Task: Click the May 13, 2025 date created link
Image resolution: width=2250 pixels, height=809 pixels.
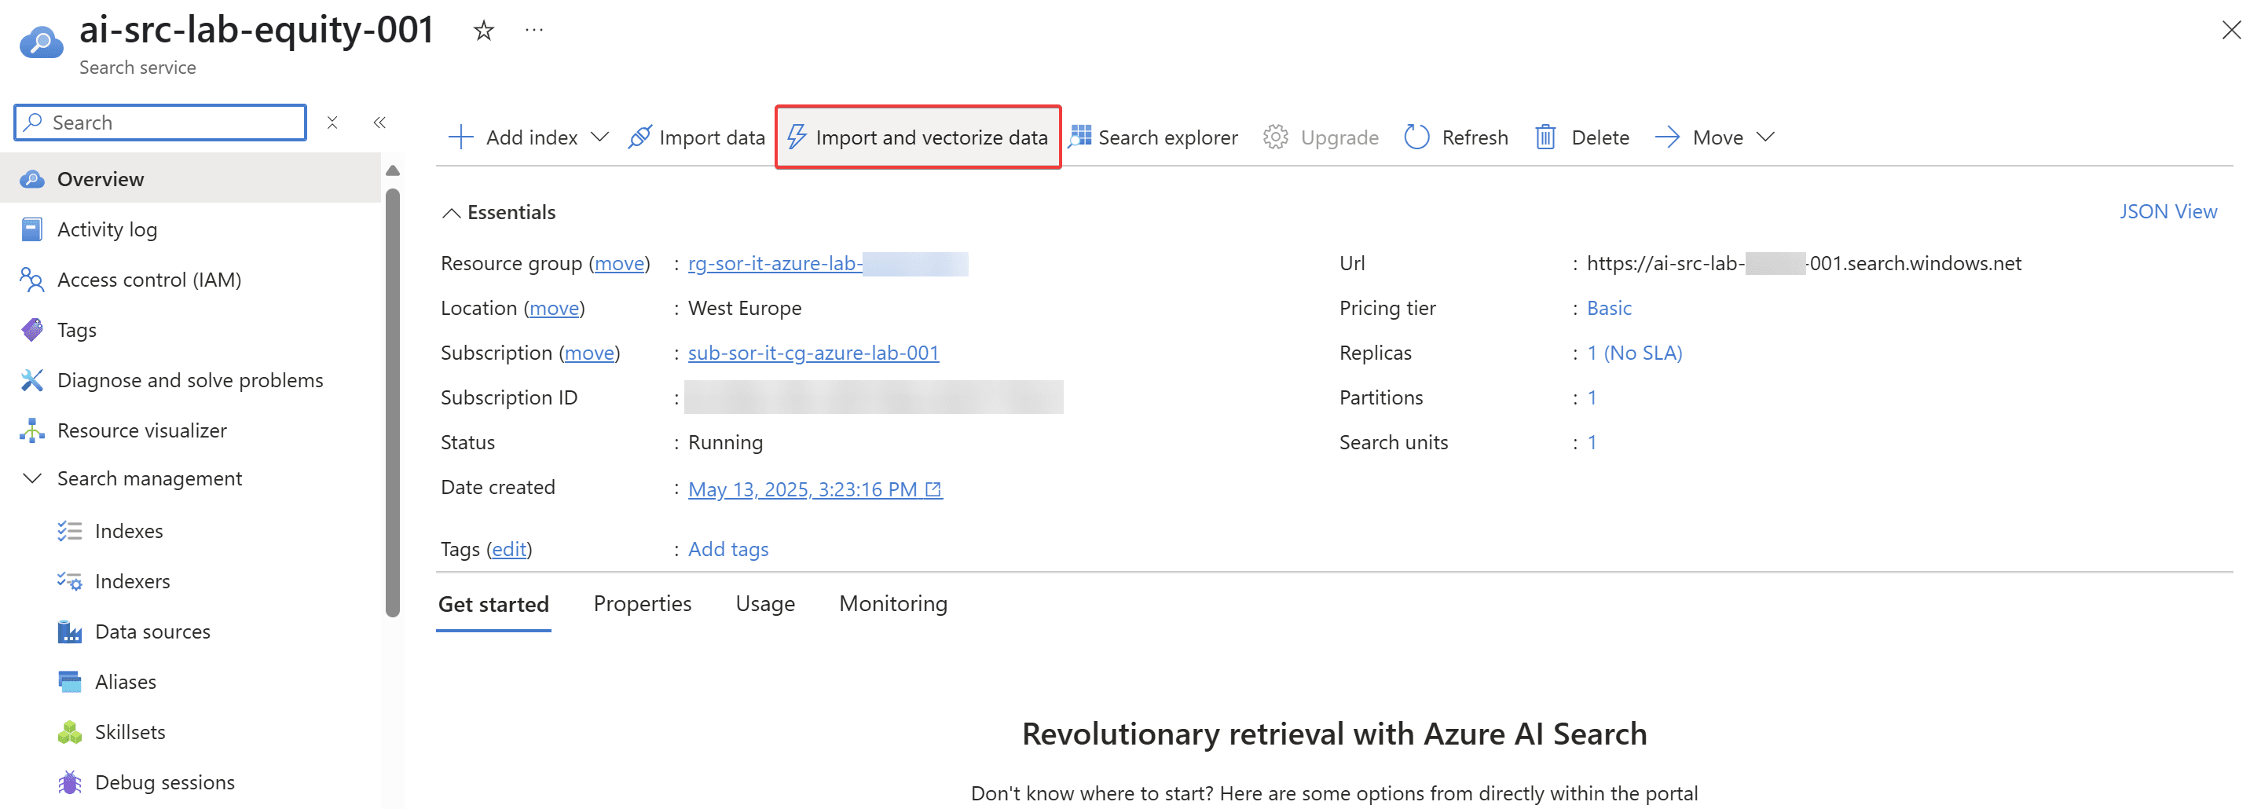Action: 815,489
